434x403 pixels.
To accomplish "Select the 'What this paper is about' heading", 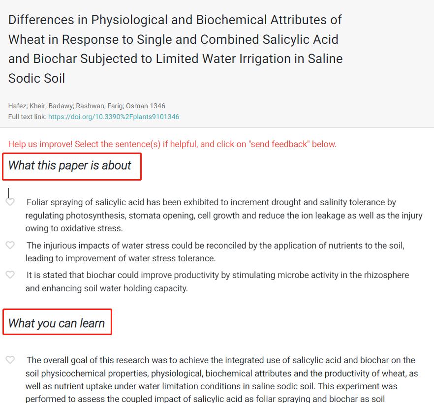I will pos(69,165).
